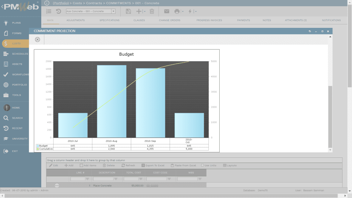Switch to the Specifications tab

click(x=109, y=20)
